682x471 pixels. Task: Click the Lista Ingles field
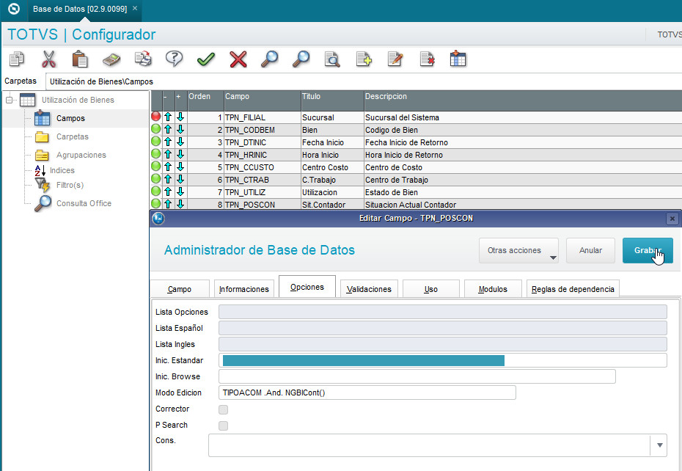[x=443, y=344]
